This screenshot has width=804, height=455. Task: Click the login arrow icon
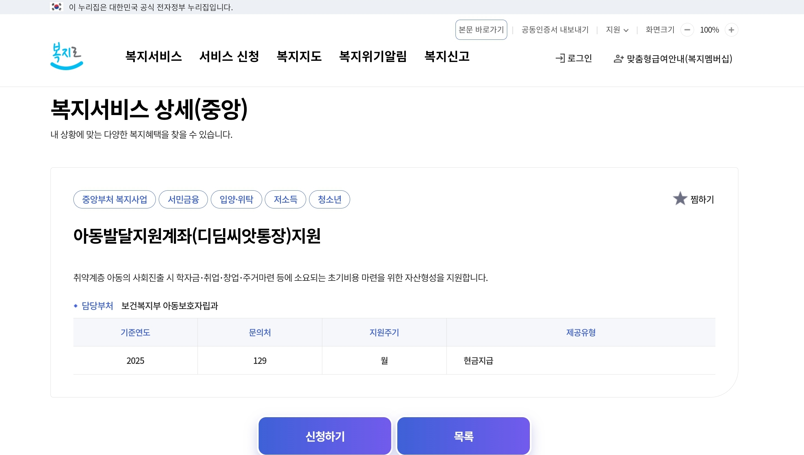coord(560,58)
